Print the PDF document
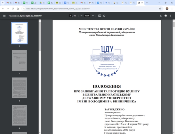The height and width of the screenshot is (134, 175). pos(166,16)
